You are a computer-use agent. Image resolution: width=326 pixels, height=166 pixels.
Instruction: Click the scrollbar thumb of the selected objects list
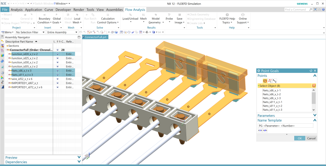click(314, 98)
